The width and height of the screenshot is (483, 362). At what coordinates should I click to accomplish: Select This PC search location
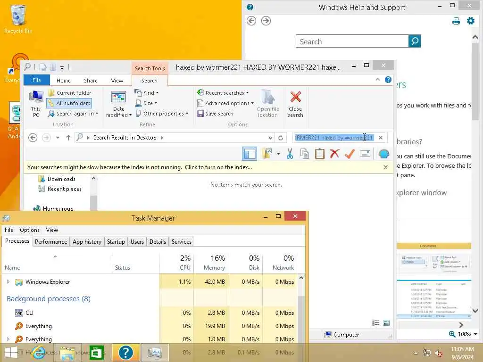pyautogui.click(x=36, y=104)
